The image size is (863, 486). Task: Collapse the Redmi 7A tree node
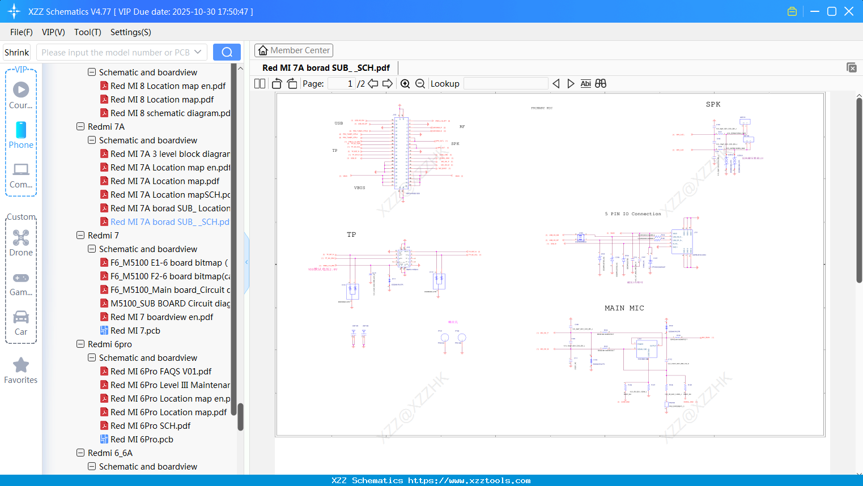(80, 127)
